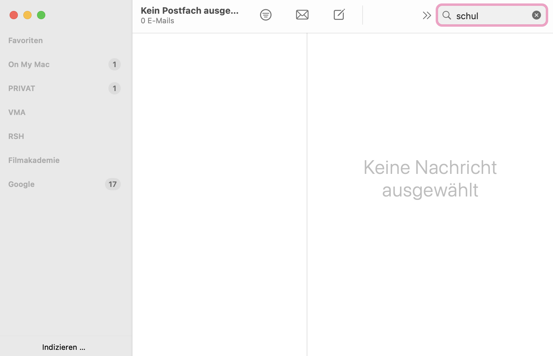Click the 17 unread badge beside Google
The height and width of the screenshot is (356, 553).
[x=113, y=184]
